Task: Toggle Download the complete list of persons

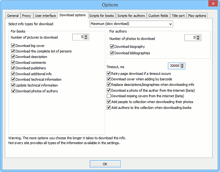Action: click(13, 51)
